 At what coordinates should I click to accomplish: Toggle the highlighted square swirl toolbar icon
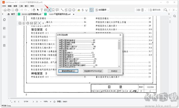(x=92, y=10)
